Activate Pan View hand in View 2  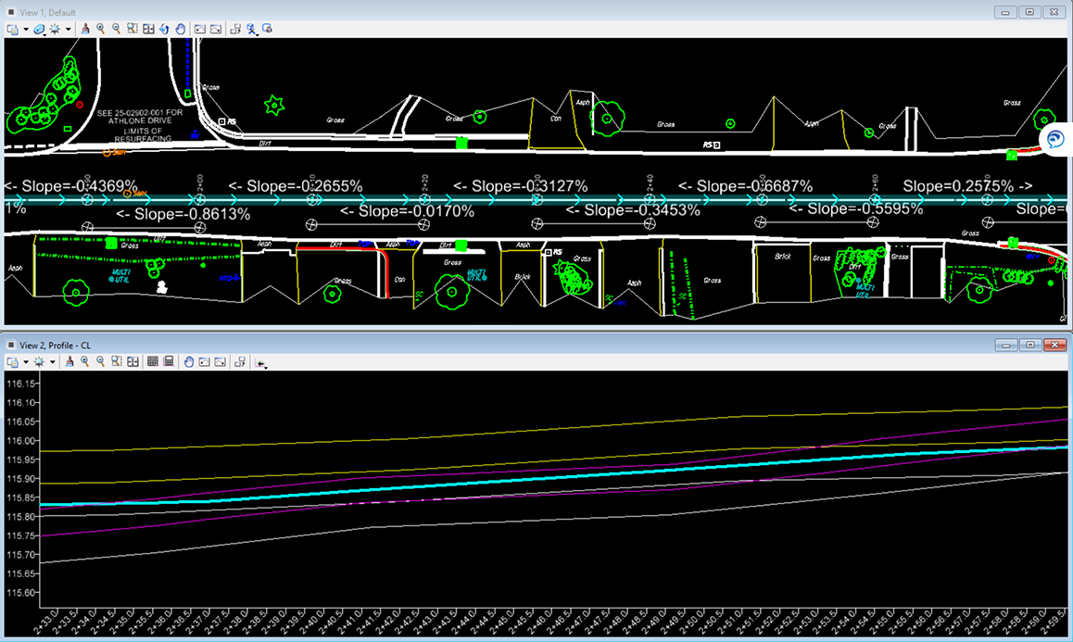click(188, 361)
